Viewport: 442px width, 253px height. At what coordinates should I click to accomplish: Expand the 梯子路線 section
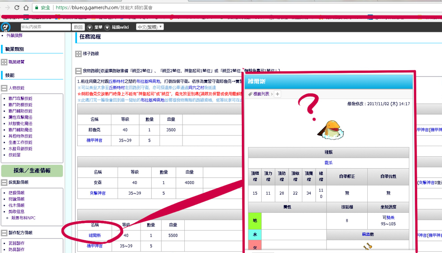tap(78, 54)
